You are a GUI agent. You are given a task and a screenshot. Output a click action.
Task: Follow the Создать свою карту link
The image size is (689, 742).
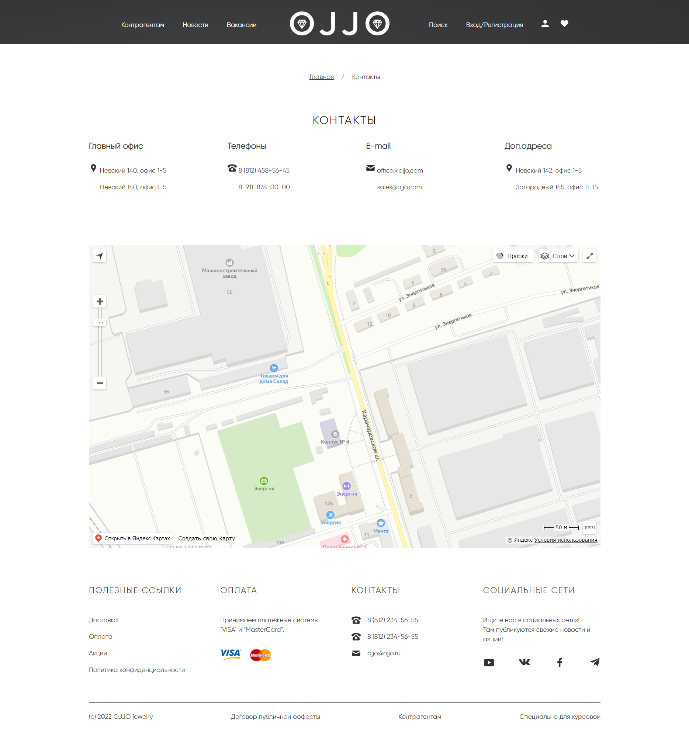(x=207, y=538)
